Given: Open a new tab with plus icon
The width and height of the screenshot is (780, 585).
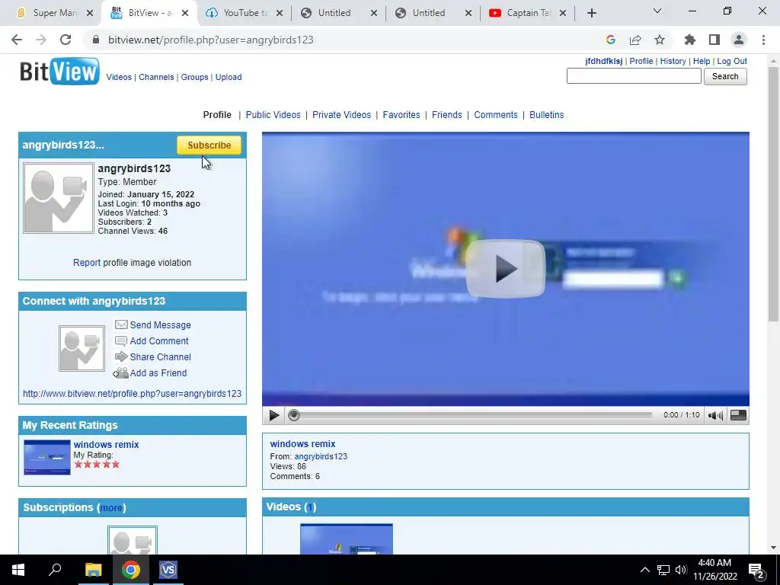Looking at the screenshot, I should point(591,13).
